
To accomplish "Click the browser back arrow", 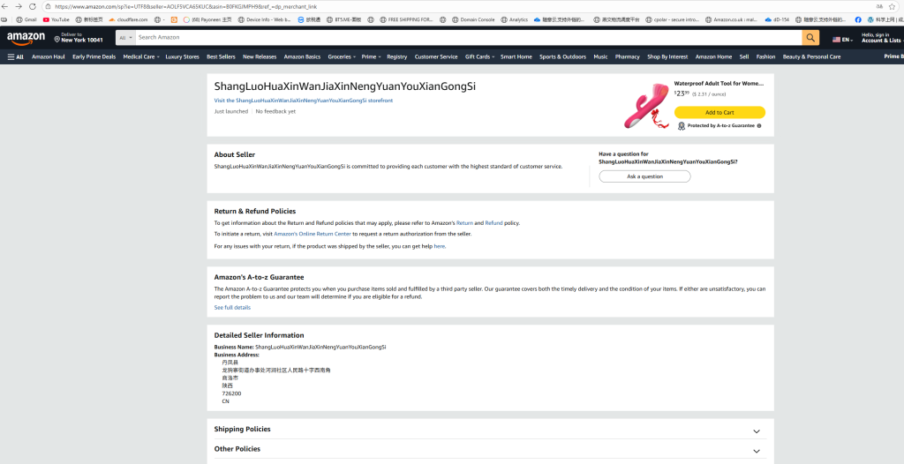I will click(7, 6).
